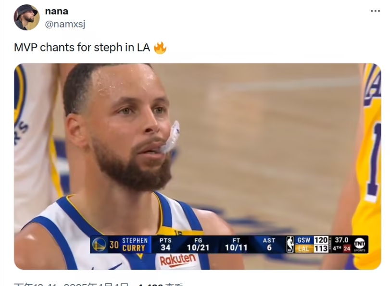Click the fire emoji in the tweet
The image size is (390, 286).
pyautogui.click(x=160, y=48)
